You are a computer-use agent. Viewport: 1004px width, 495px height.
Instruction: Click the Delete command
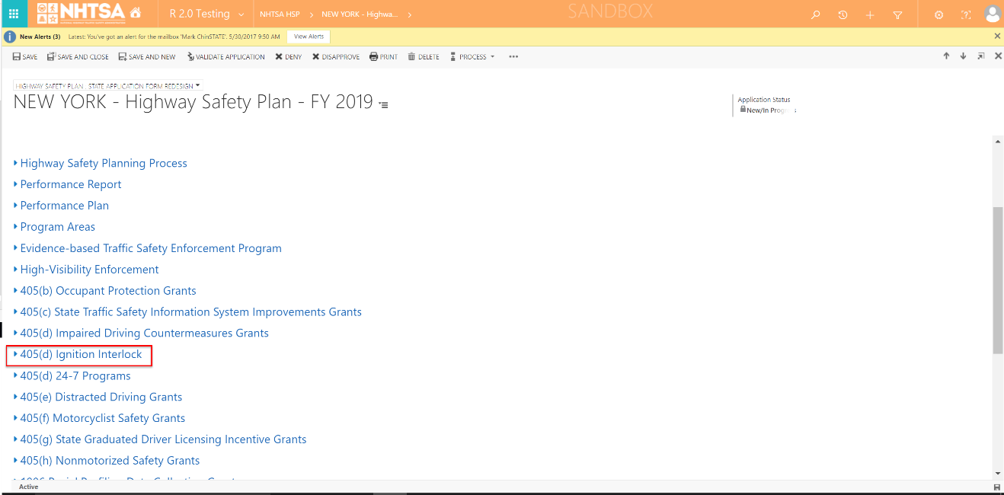pos(424,56)
